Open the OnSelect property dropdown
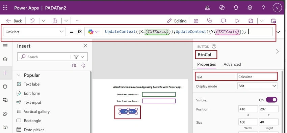The height and width of the screenshot is (133, 287). pos(34,32)
